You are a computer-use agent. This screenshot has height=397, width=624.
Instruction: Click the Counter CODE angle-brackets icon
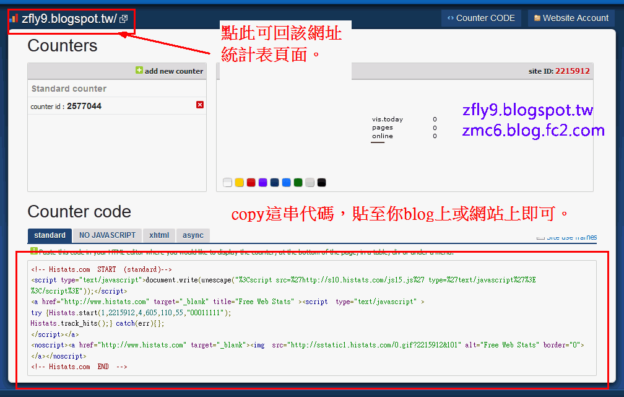click(x=451, y=18)
